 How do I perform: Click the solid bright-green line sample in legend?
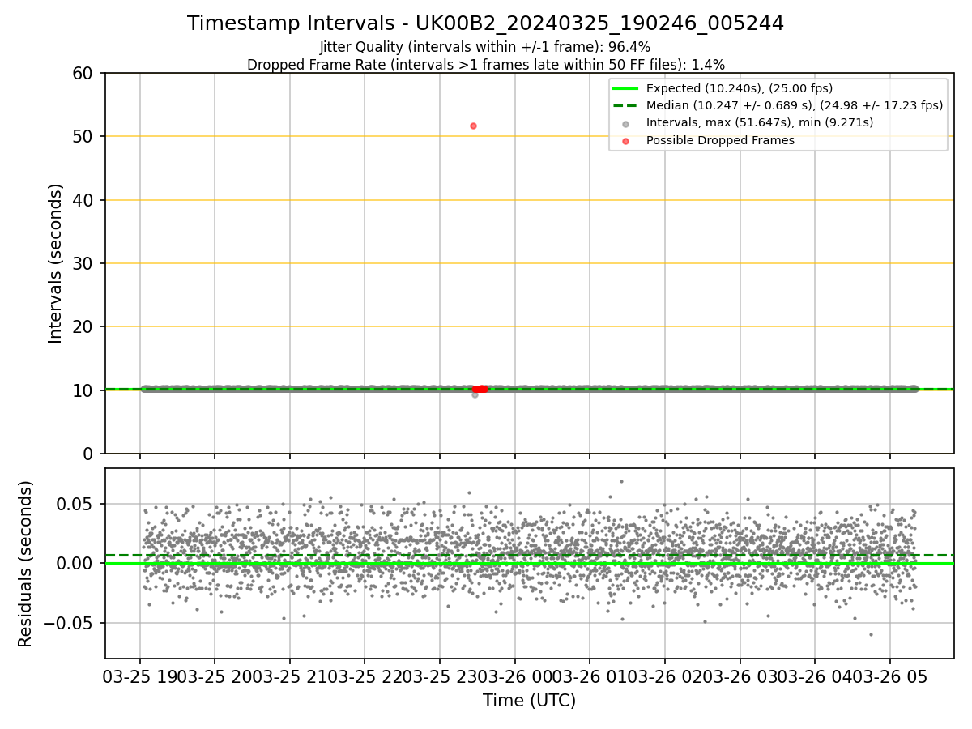[x=625, y=88]
